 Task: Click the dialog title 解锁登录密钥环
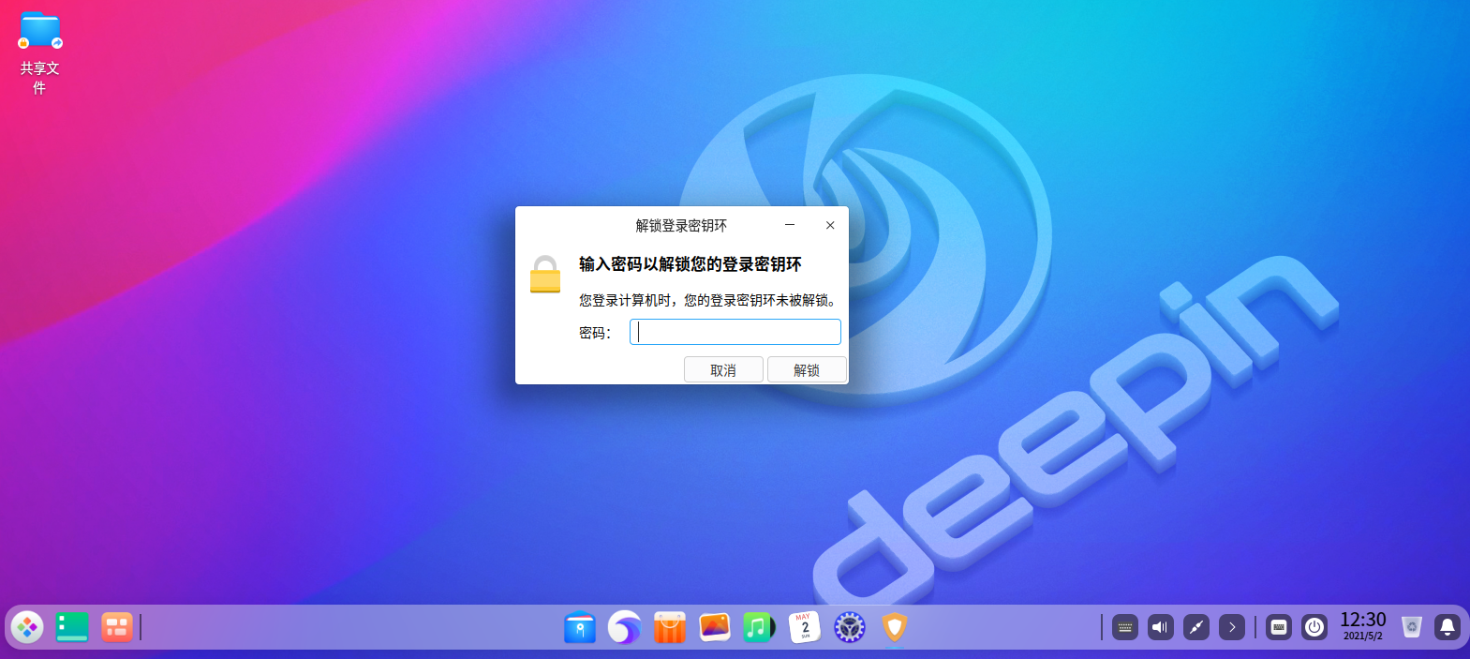coord(681,225)
